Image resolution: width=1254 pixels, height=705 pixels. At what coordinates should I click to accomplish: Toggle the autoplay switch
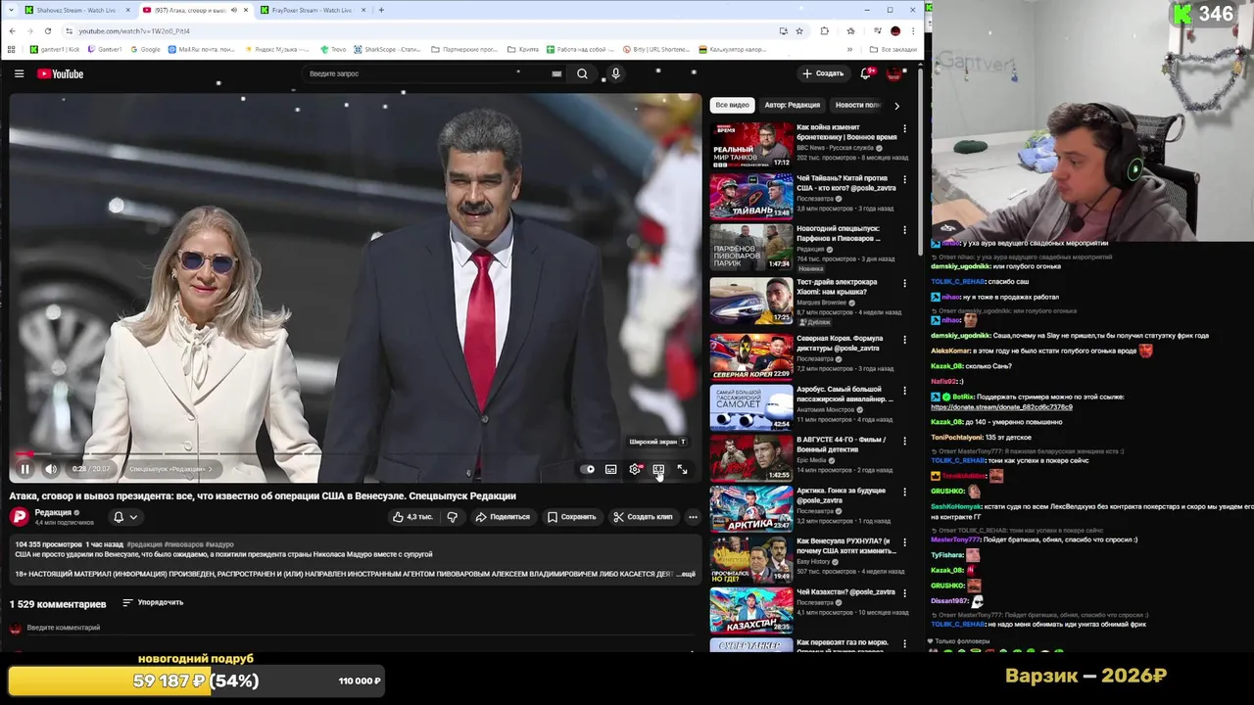point(588,469)
